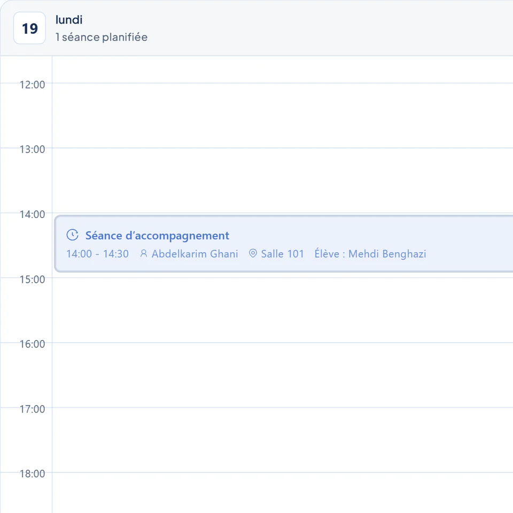Image resolution: width=513 pixels, height=513 pixels.
Task: Select the date badge showing 19
Action: [29, 28]
